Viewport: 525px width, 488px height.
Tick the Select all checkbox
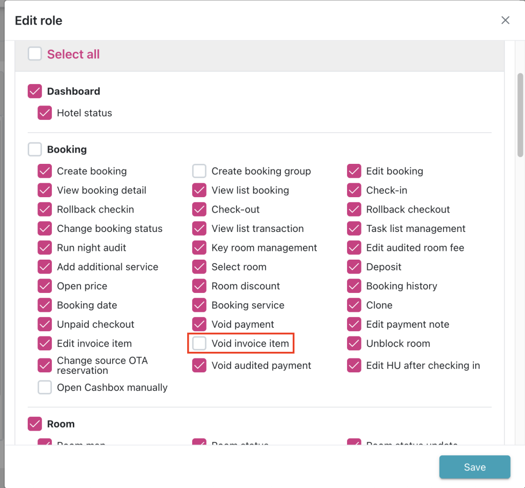pos(35,54)
